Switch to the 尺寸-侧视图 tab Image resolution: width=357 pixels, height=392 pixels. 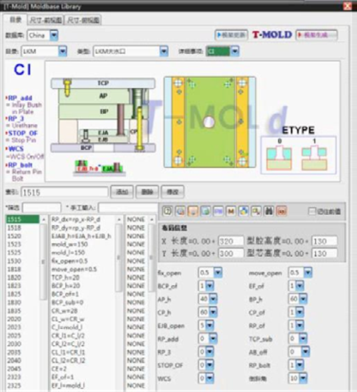pos(84,20)
